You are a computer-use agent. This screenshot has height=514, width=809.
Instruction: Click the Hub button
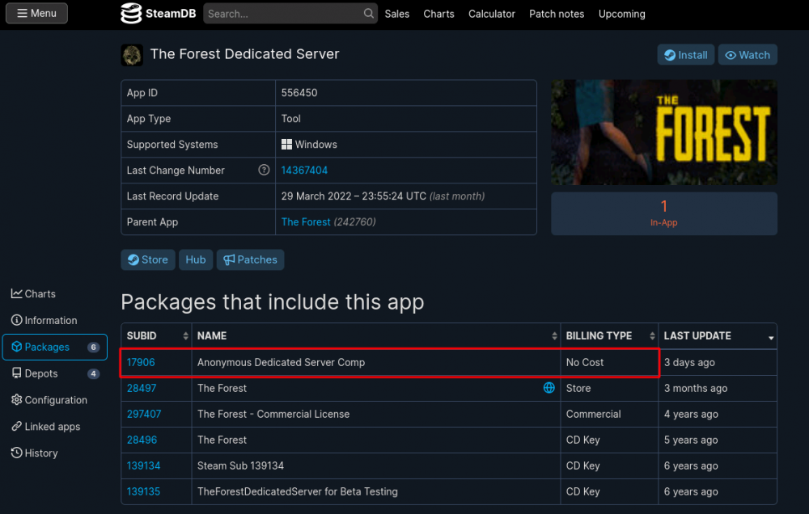(x=196, y=260)
